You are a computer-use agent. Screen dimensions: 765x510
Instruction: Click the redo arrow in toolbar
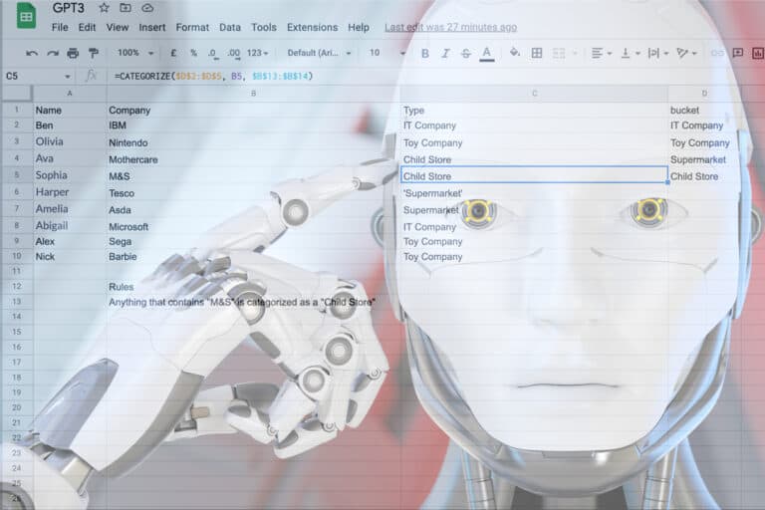click(x=53, y=53)
